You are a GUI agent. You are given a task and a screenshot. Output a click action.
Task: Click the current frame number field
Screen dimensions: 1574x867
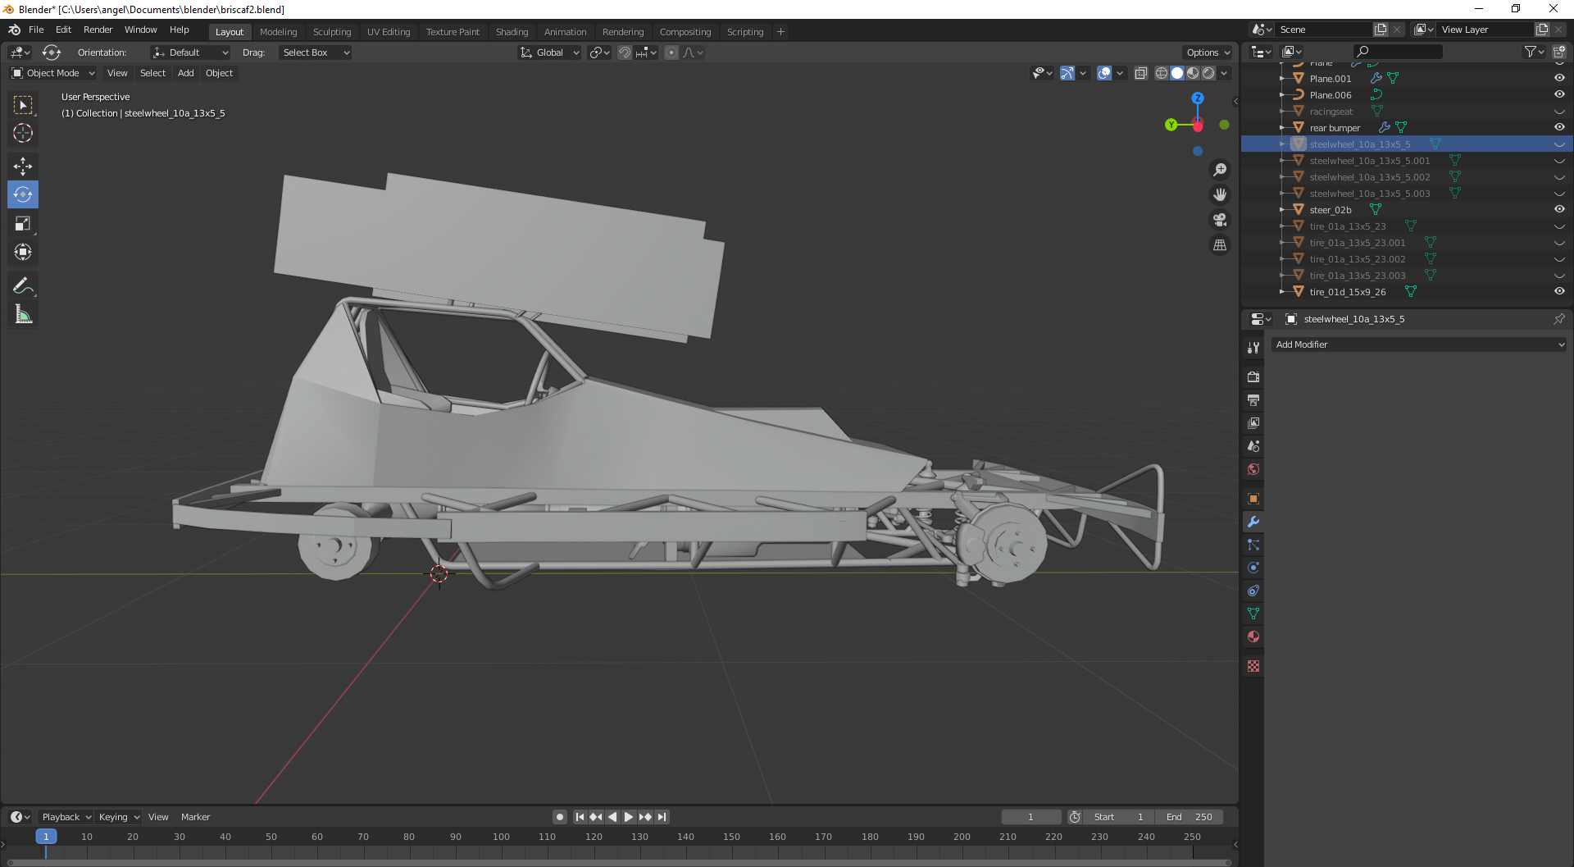[x=1030, y=817]
